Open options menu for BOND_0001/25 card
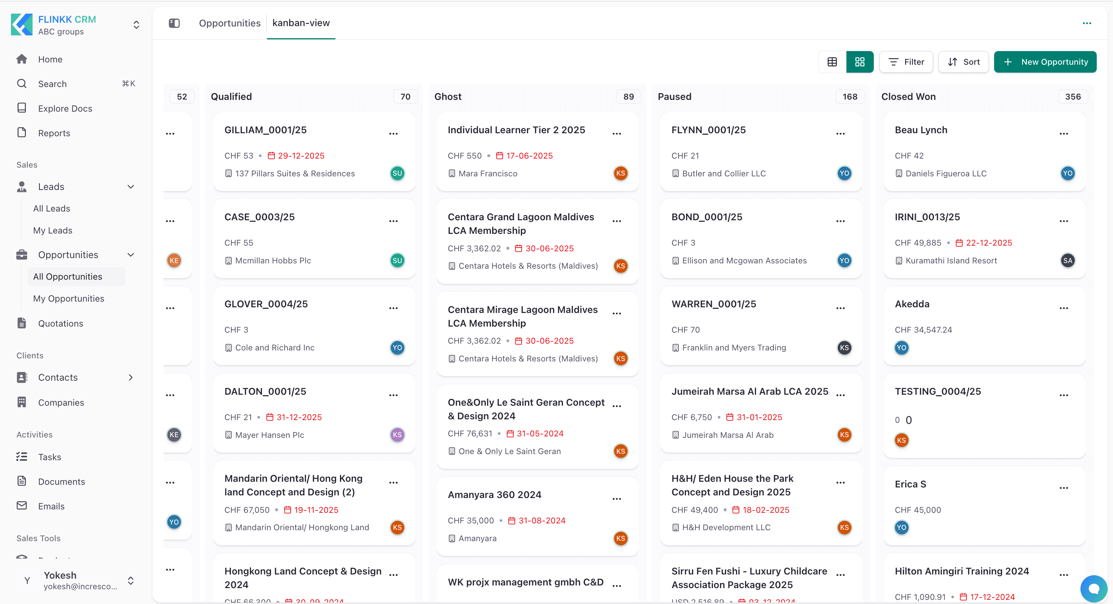The height and width of the screenshot is (604, 1113). 840,221
